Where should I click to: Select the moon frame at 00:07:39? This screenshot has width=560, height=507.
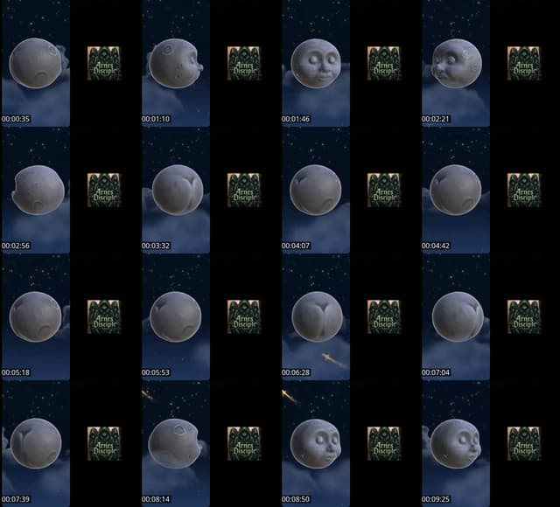[36, 444]
